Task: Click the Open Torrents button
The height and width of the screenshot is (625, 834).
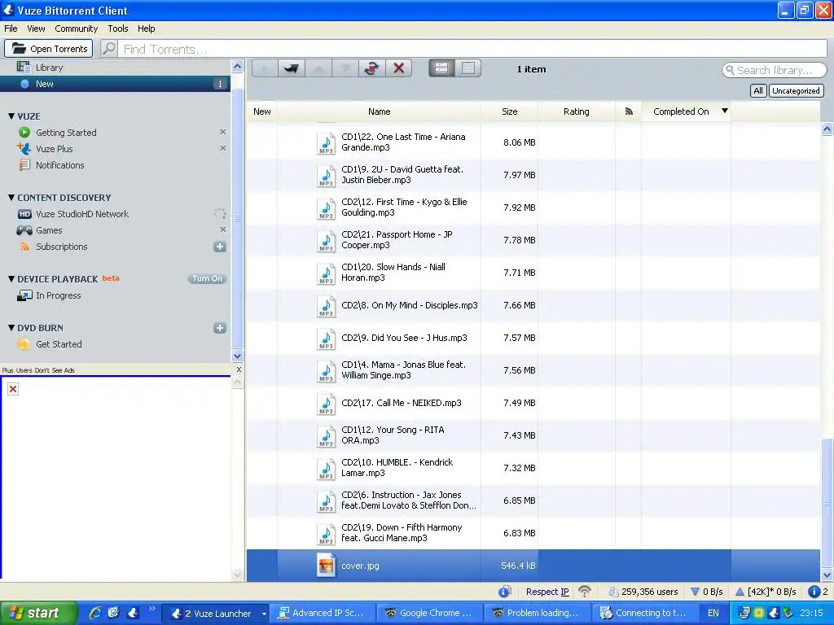Action: point(49,48)
